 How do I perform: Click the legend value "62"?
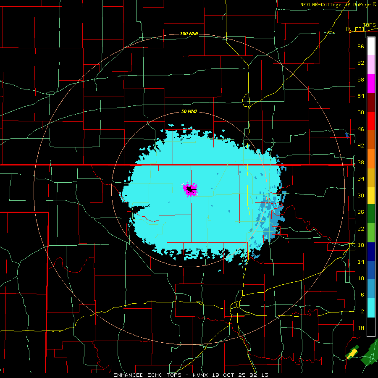[361, 63]
